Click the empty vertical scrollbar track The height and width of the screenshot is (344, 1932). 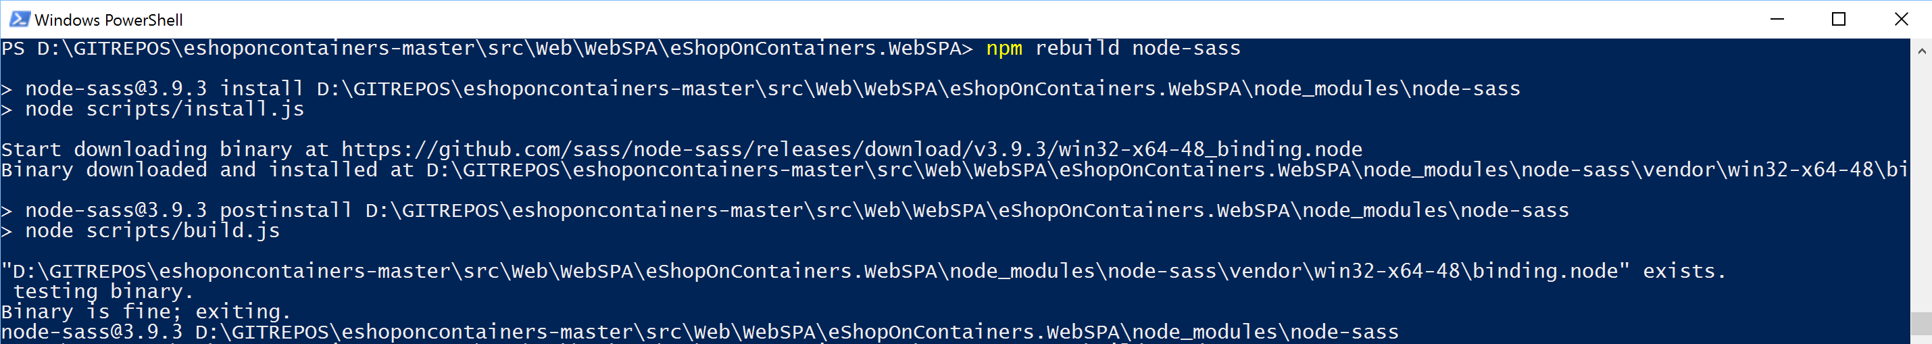tap(1921, 180)
